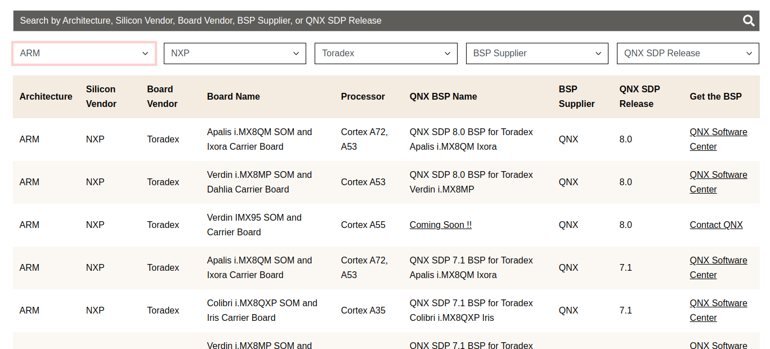The image size is (770, 349).
Task: Open the Toradex board vendor dropdown
Action: pos(386,53)
